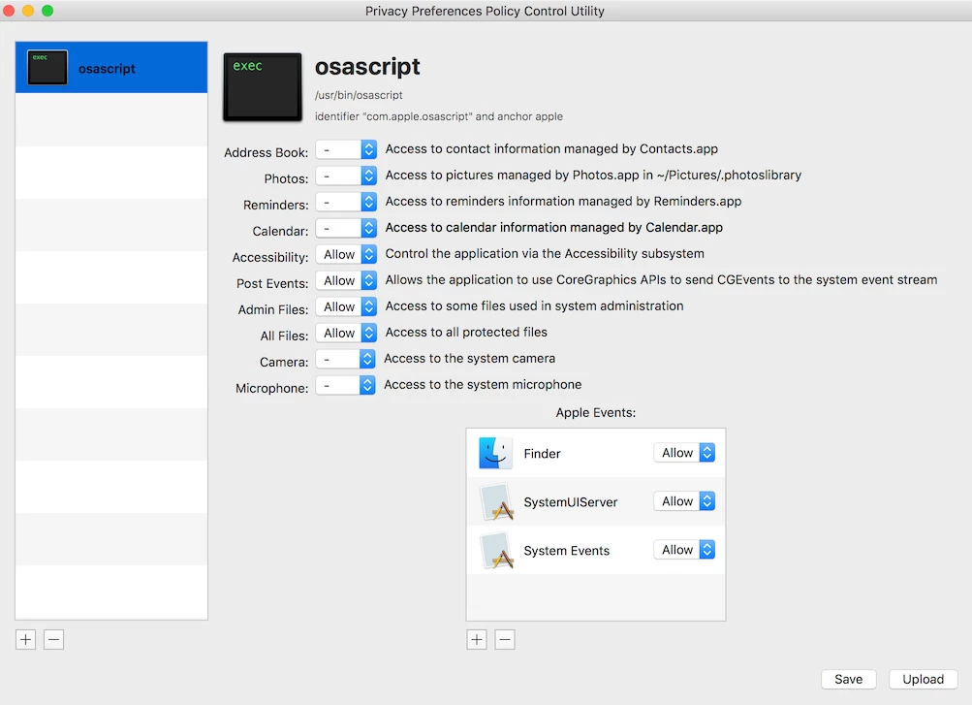
Task: Click the Accessibility label
Action: point(270,257)
